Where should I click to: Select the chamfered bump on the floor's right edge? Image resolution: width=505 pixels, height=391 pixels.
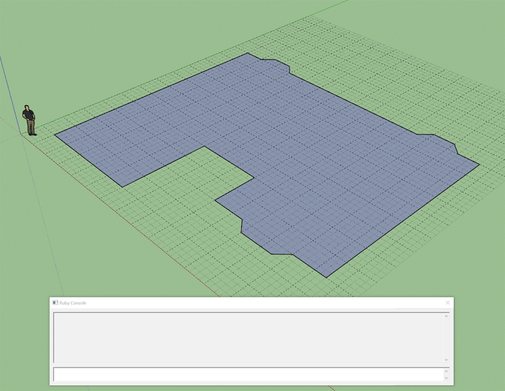[439, 138]
